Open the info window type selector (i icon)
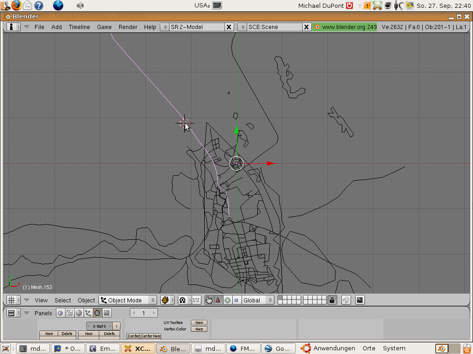The image size is (473, 354). pyautogui.click(x=13, y=27)
